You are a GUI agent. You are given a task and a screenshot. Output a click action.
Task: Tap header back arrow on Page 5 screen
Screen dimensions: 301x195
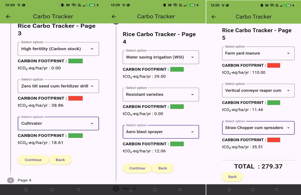(214, 17)
